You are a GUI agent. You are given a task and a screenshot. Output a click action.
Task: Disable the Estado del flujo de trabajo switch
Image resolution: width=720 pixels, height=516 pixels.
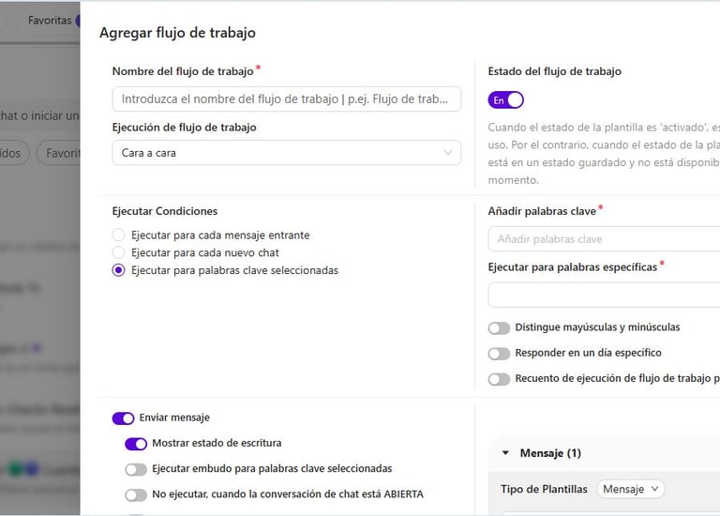(505, 99)
